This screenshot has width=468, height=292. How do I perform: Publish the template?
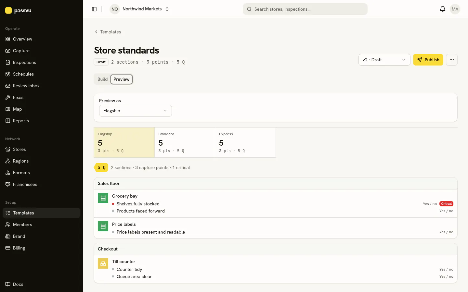(428, 60)
